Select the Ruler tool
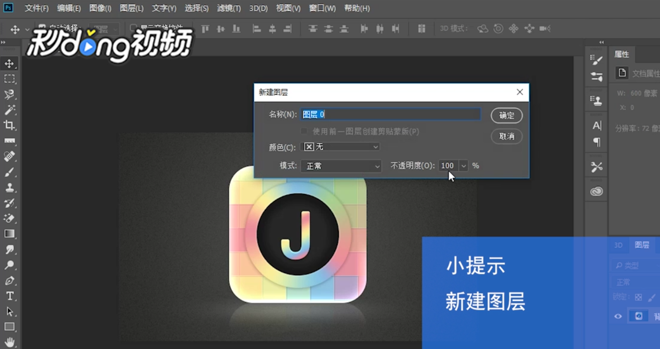Image resolution: width=660 pixels, height=349 pixels. point(10,141)
